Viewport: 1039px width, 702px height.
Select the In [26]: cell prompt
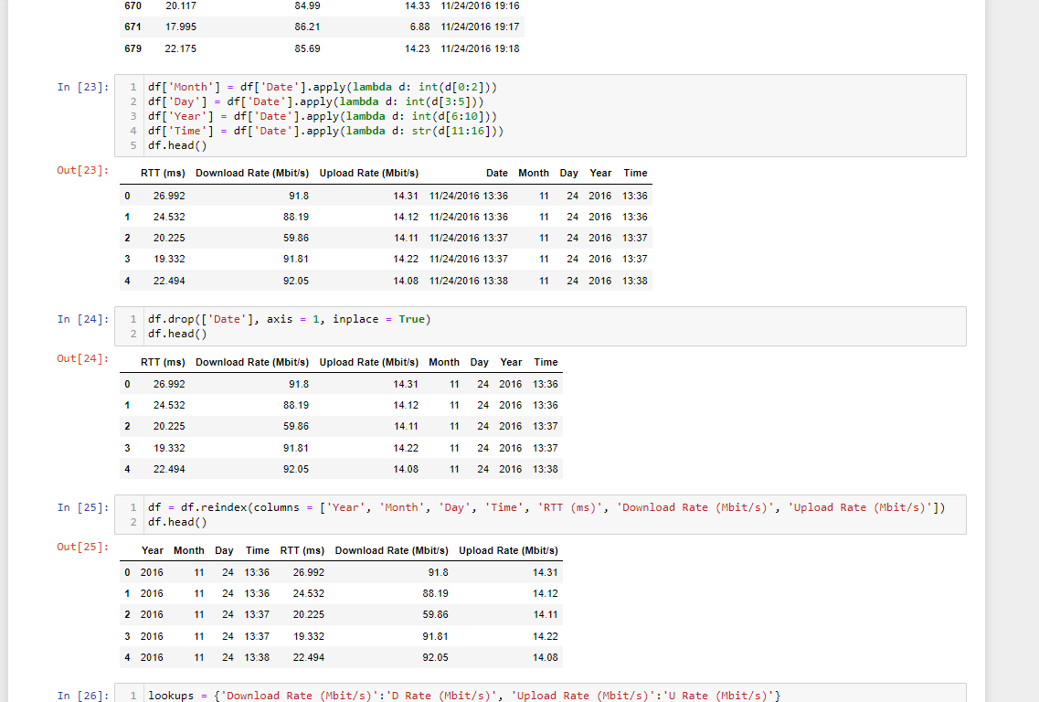(x=83, y=696)
